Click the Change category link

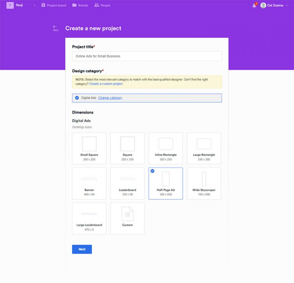tap(110, 98)
